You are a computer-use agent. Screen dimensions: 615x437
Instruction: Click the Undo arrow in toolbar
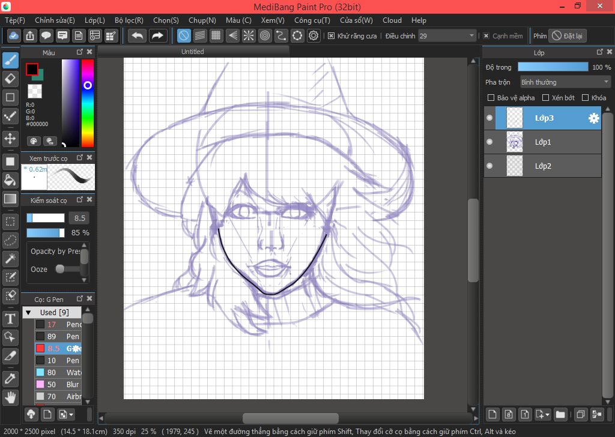point(138,36)
